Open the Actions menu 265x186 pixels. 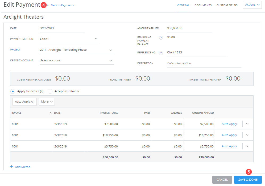coord(252,5)
